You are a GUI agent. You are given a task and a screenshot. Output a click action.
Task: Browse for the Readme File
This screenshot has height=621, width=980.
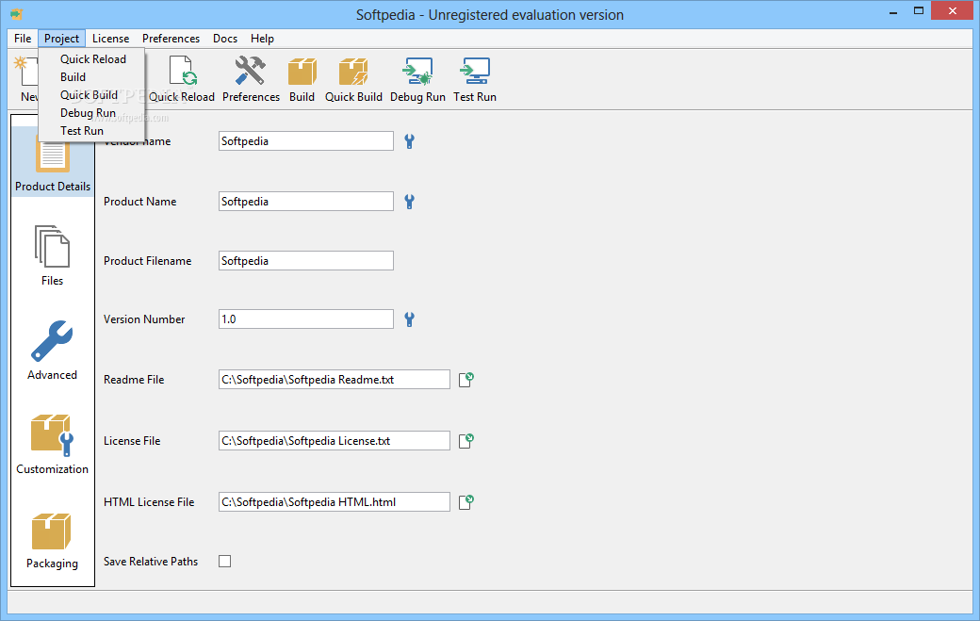coord(466,379)
